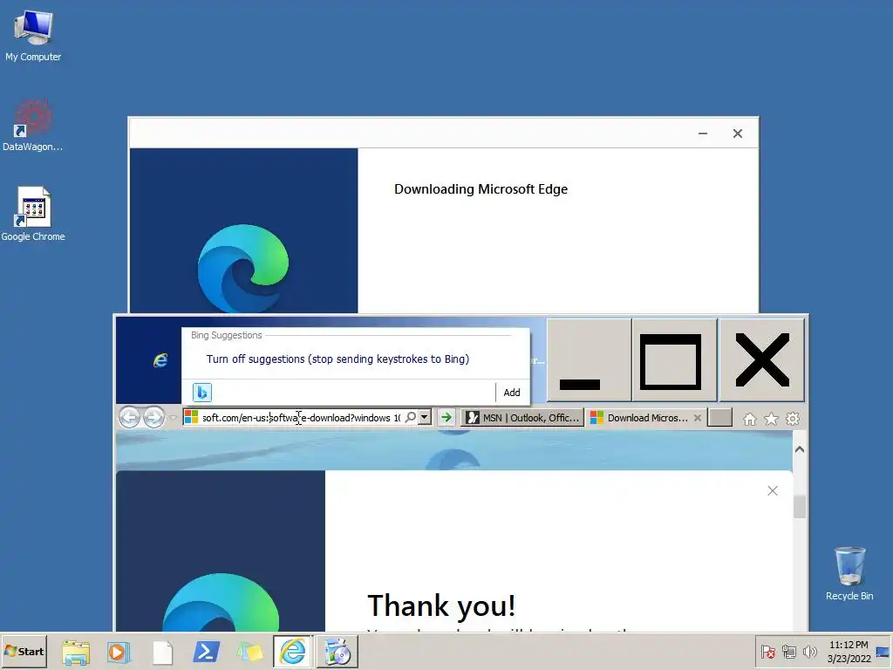This screenshot has height=670, width=893.
Task: Click the search magnifier in address bar
Action: [x=410, y=418]
